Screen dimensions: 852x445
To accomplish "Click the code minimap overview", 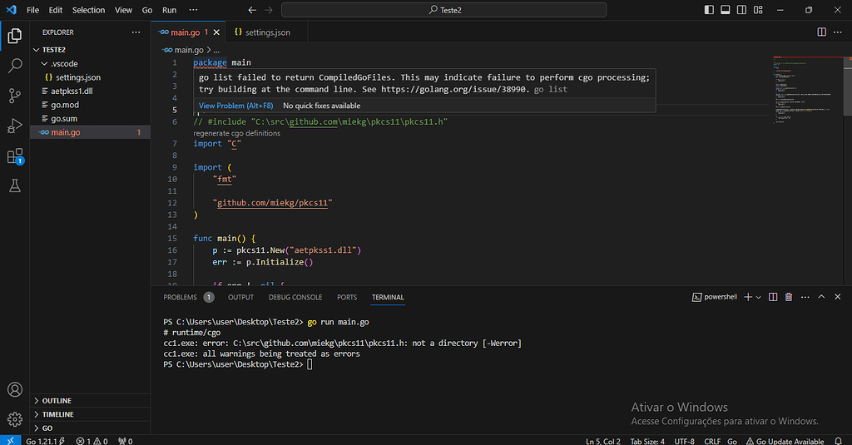I will click(x=807, y=90).
